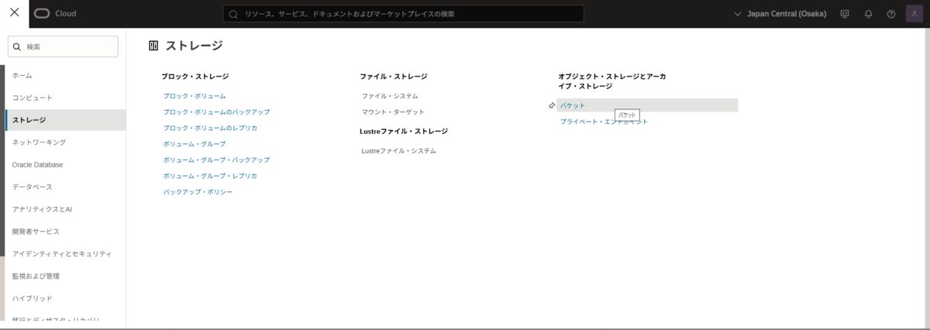930x330 pixels.
Task: Click the sidebar 検索 search box
Action: [63, 46]
